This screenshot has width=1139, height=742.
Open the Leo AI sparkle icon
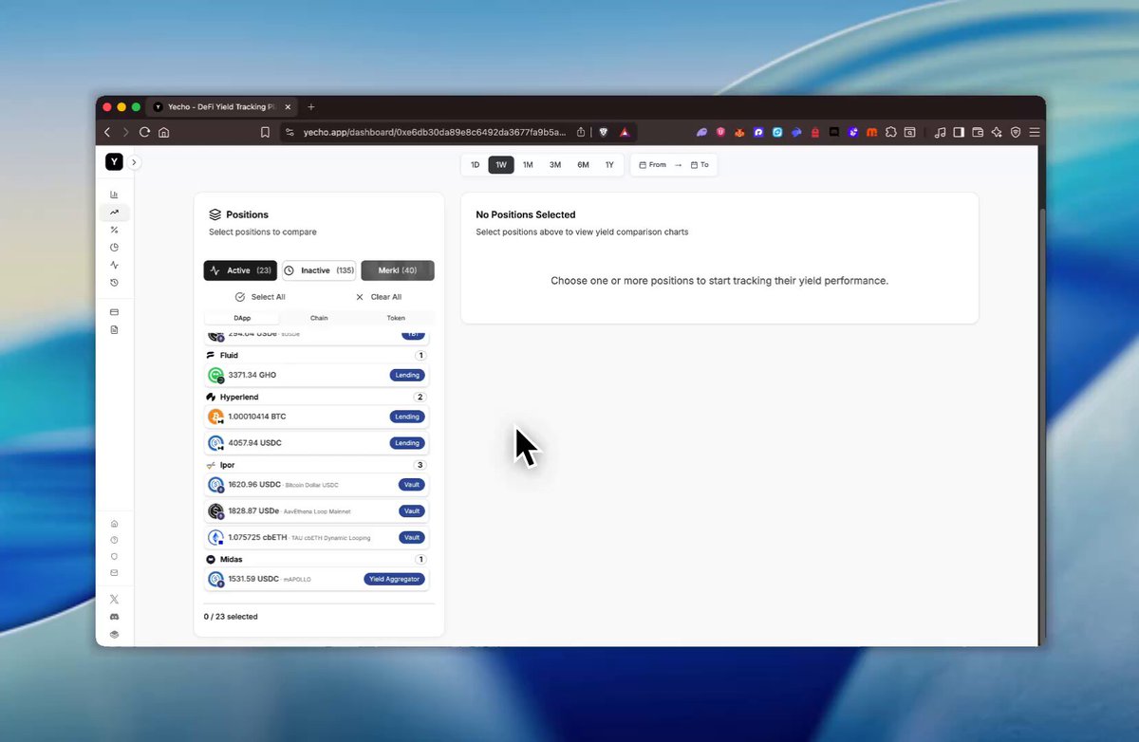[x=997, y=133]
